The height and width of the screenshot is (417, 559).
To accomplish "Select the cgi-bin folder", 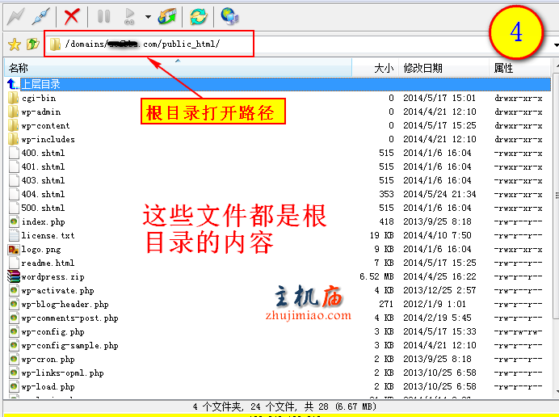I will [39, 98].
